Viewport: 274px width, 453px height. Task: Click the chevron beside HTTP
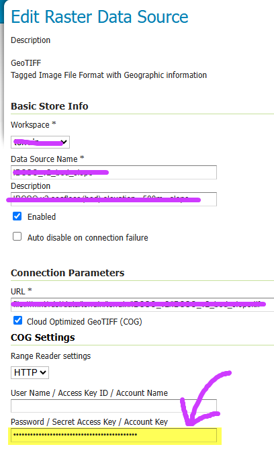click(43, 372)
